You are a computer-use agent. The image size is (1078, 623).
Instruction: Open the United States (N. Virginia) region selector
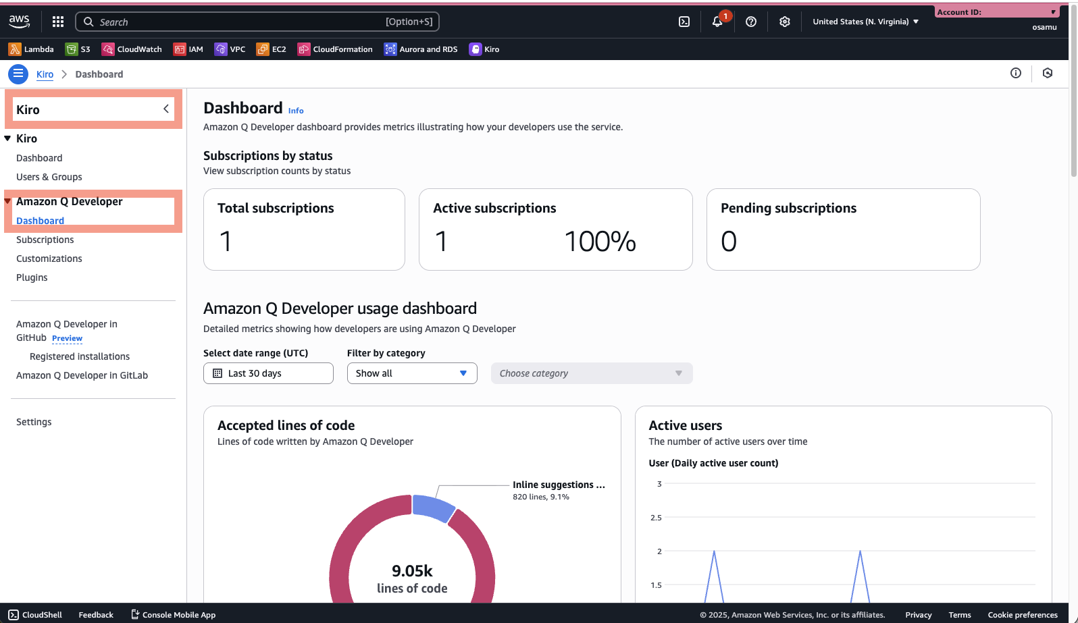(x=866, y=22)
